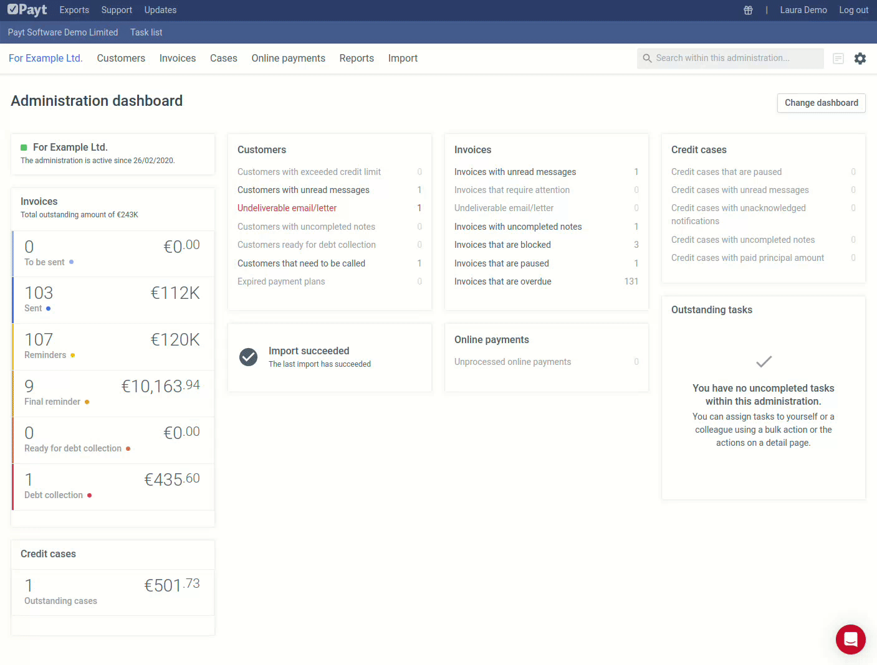Image resolution: width=877 pixels, height=665 pixels.
Task: Open the 107 Reminders tile
Action: (113, 347)
